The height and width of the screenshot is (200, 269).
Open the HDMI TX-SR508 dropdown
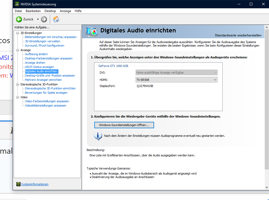click(x=176, y=80)
